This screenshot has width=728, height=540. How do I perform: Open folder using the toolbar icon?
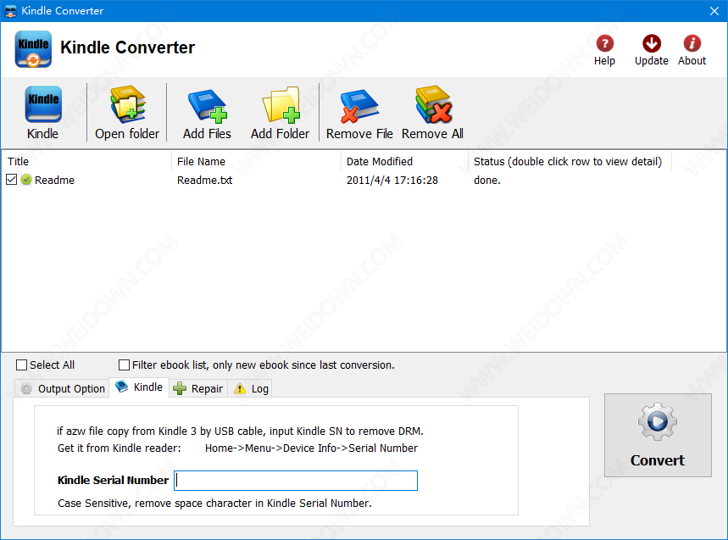127,105
